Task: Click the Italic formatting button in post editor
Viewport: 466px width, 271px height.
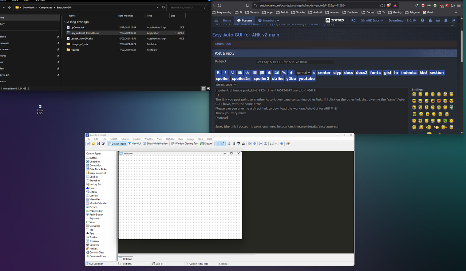Action: tap(225, 72)
